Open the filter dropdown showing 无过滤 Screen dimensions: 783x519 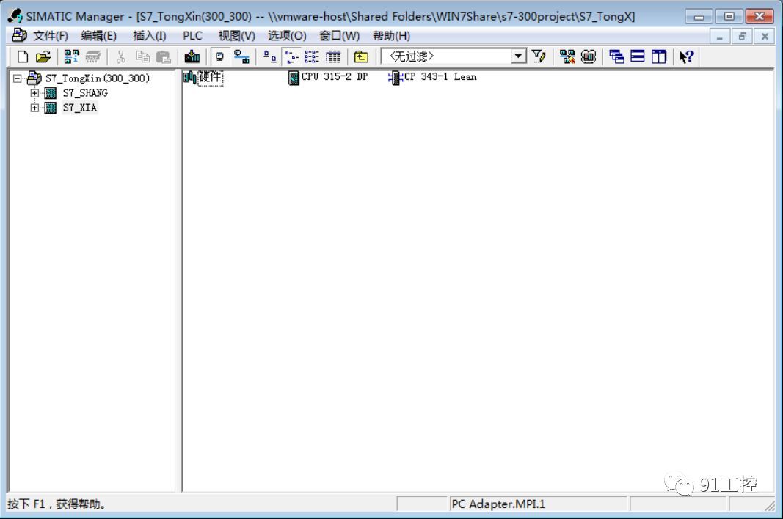[519, 56]
